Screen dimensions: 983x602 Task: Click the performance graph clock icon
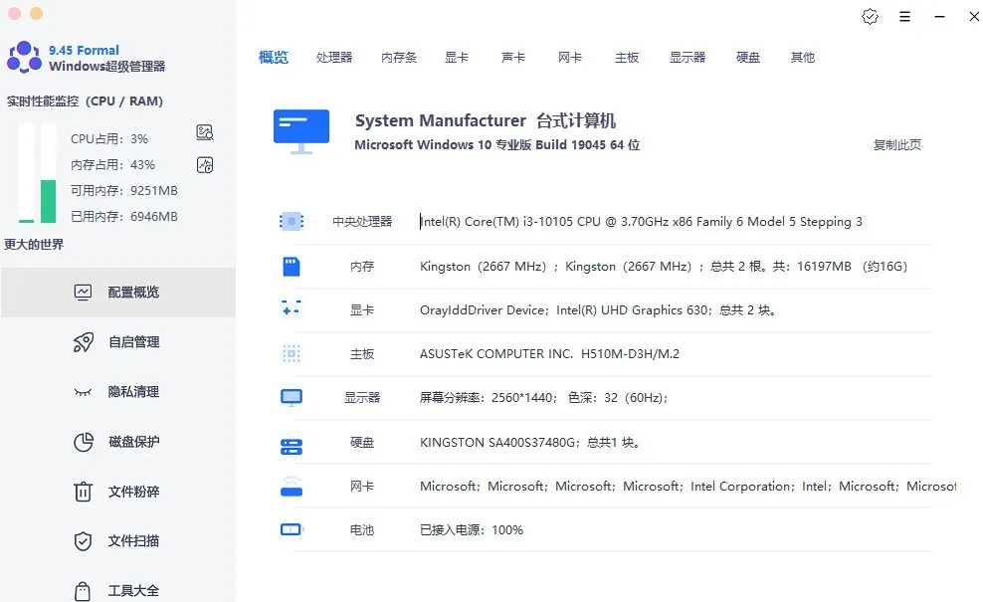point(205,165)
